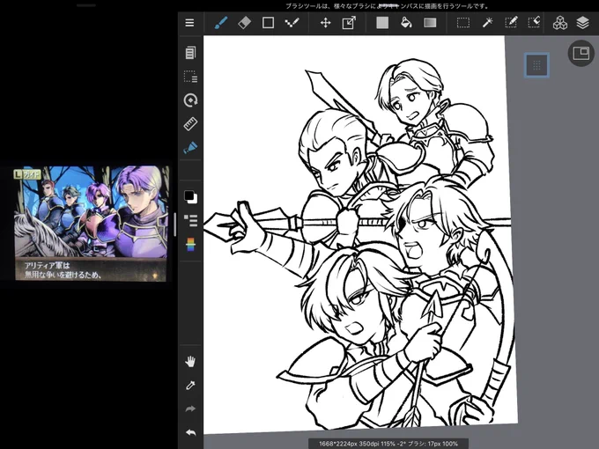Select the Selection Pen tool
599x449 pixels.
click(511, 23)
